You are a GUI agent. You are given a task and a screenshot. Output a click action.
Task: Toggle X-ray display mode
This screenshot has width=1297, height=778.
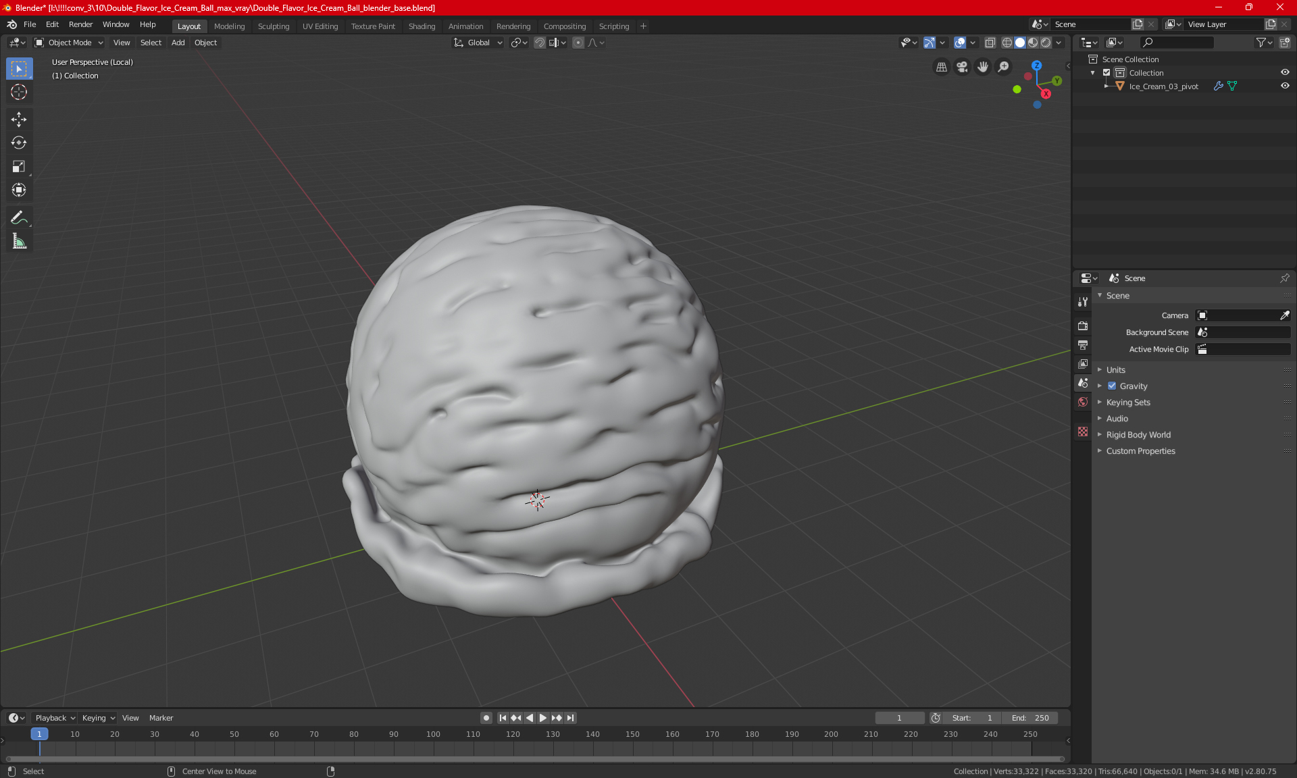click(990, 43)
